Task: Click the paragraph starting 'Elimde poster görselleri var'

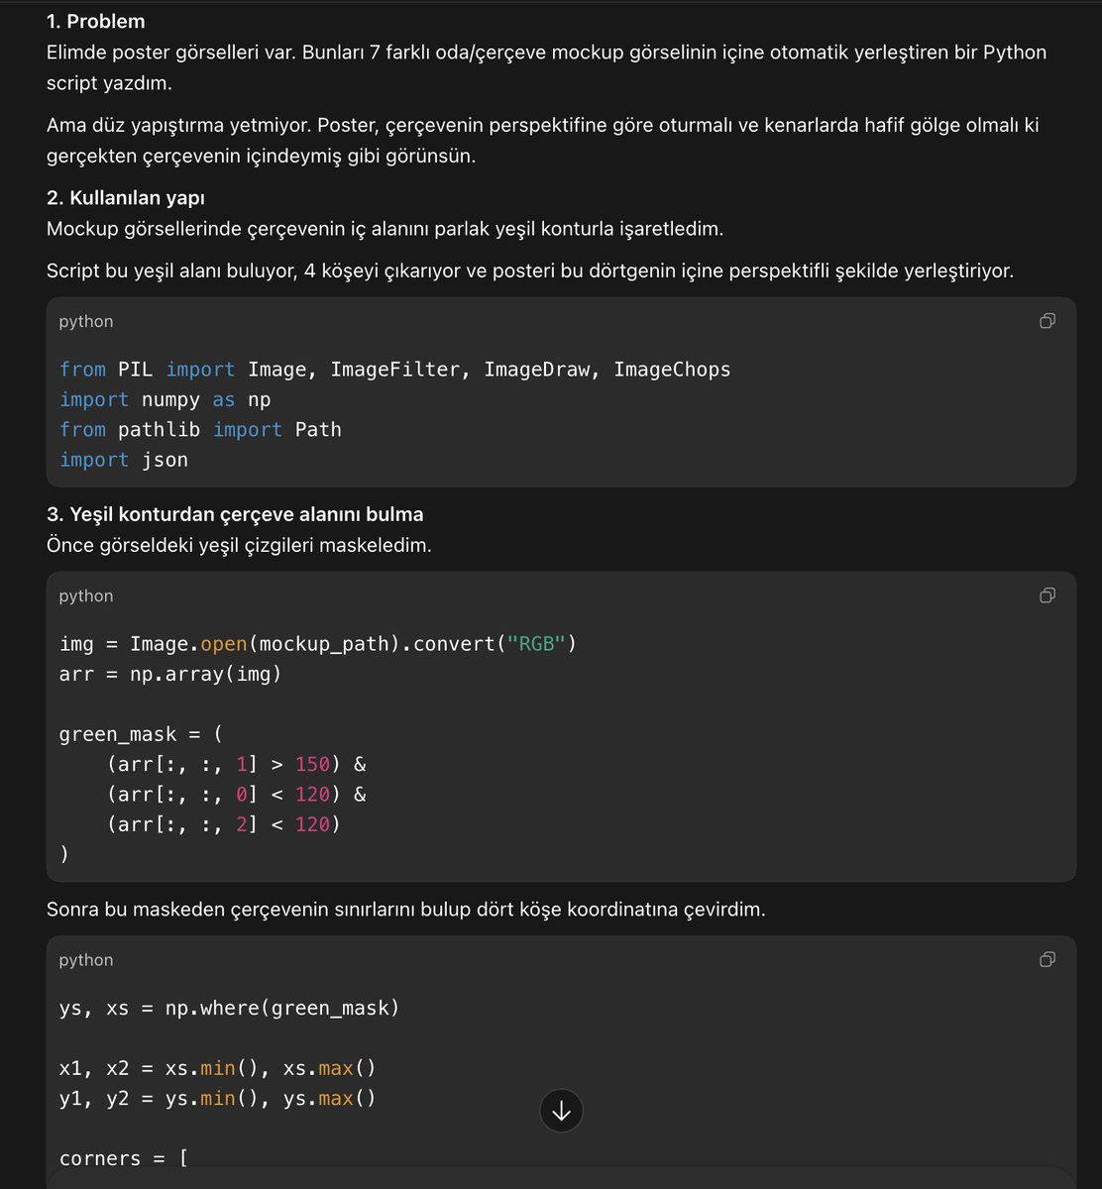Action: [x=546, y=67]
